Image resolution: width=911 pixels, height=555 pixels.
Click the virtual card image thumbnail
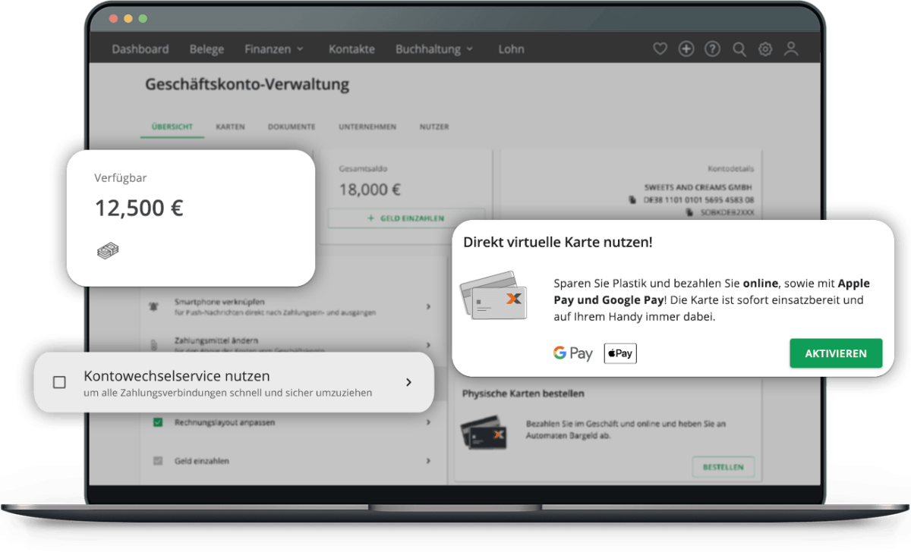[493, 296]
